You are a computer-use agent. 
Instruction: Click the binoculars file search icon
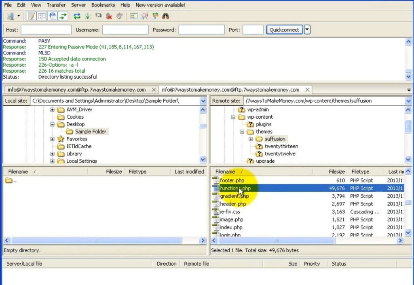click(165, 16)
